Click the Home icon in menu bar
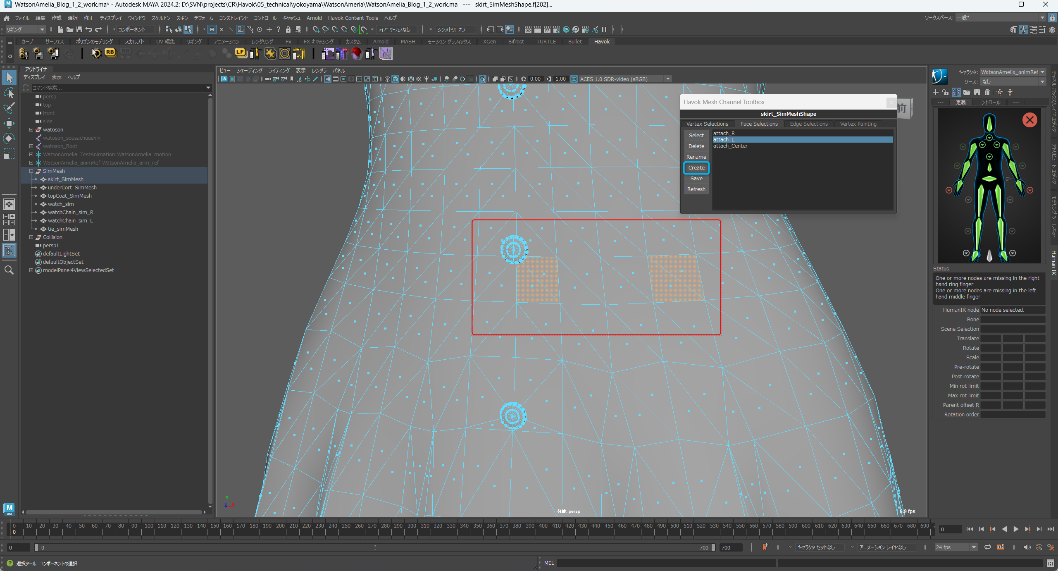Screen dimensions: 1058x571 [x=7, y=18]
